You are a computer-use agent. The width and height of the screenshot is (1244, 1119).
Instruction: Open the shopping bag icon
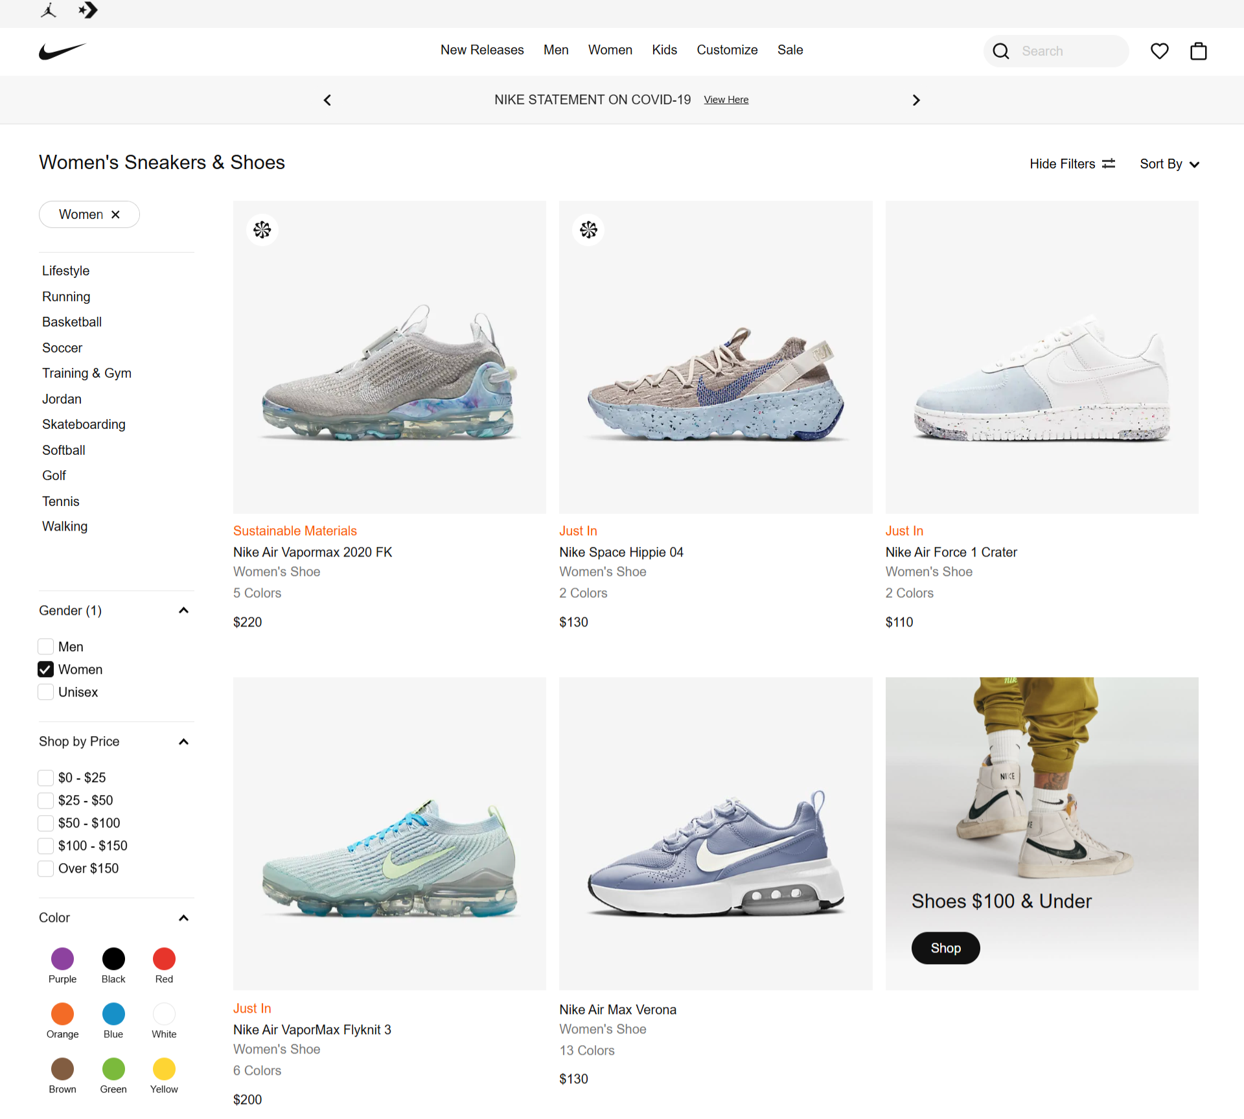(1198, 51)
